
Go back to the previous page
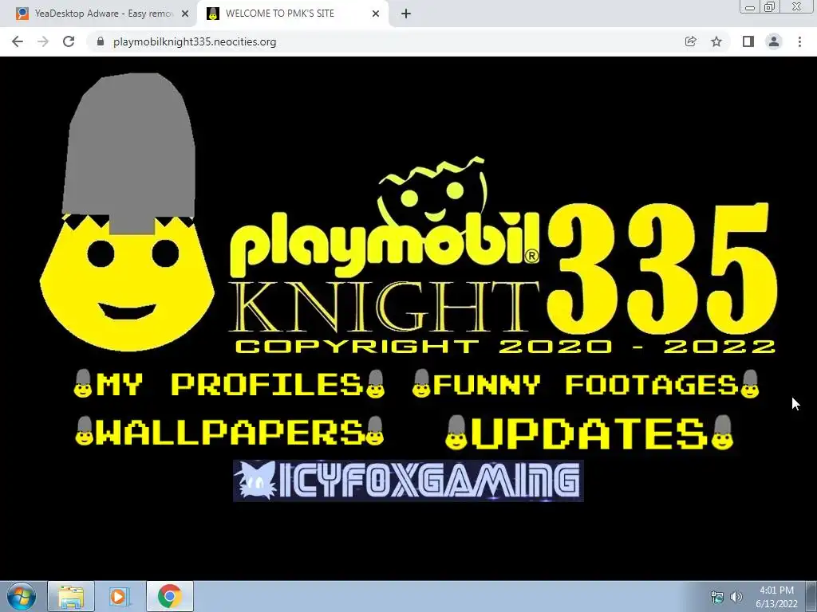click(18, 41)
